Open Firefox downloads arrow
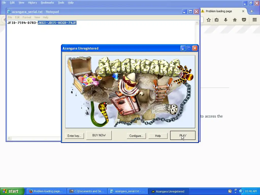Screen dimensions: 260x195 pos(226,20)
